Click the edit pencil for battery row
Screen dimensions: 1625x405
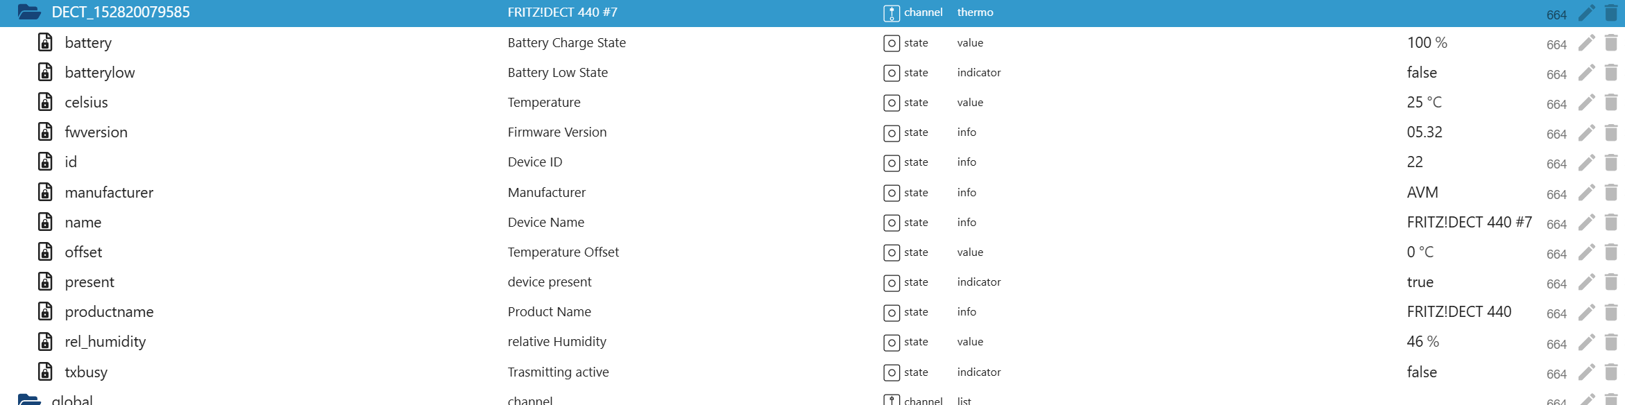[x=1586, y=43]
